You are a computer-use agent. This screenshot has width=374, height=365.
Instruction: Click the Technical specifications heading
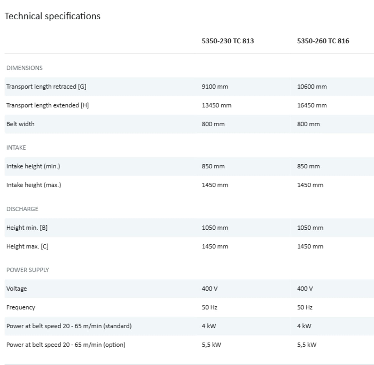tap(52, 16)
